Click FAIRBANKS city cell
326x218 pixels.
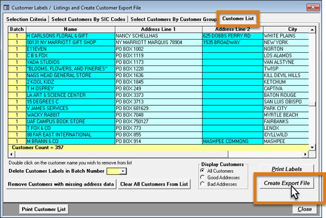click(286, 122)
